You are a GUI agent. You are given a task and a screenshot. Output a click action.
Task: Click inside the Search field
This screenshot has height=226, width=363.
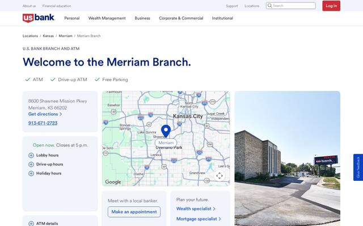291,6
